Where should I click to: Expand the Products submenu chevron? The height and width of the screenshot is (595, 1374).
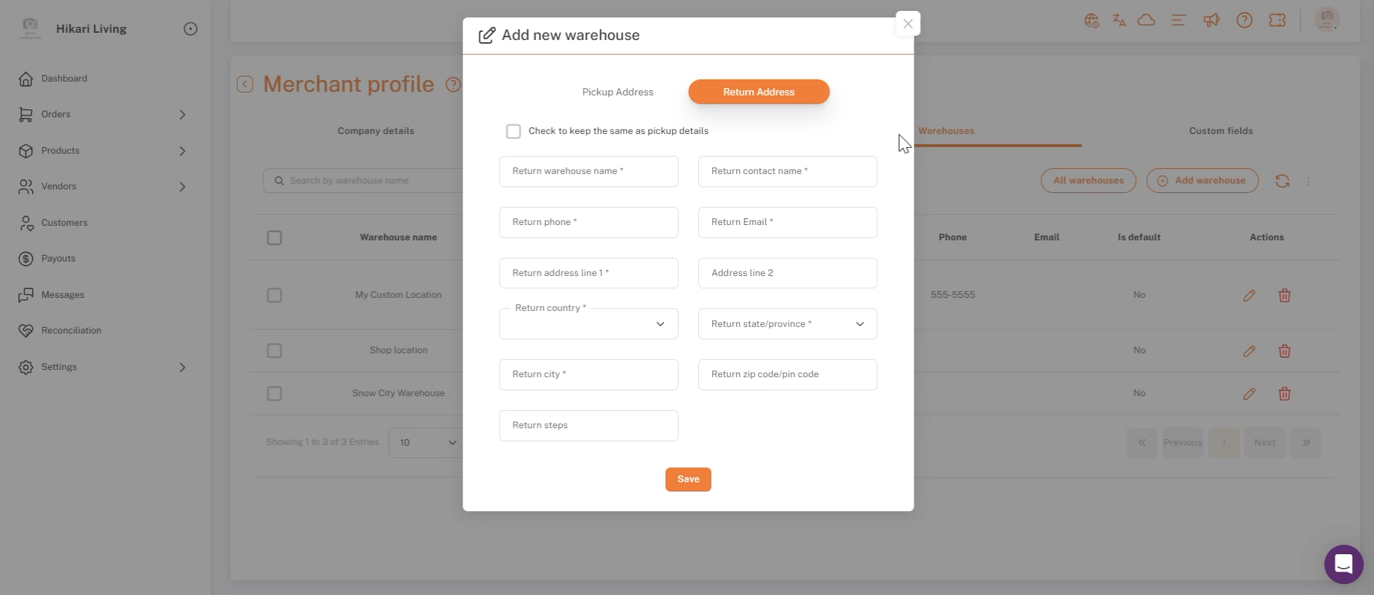pos(183,151)
